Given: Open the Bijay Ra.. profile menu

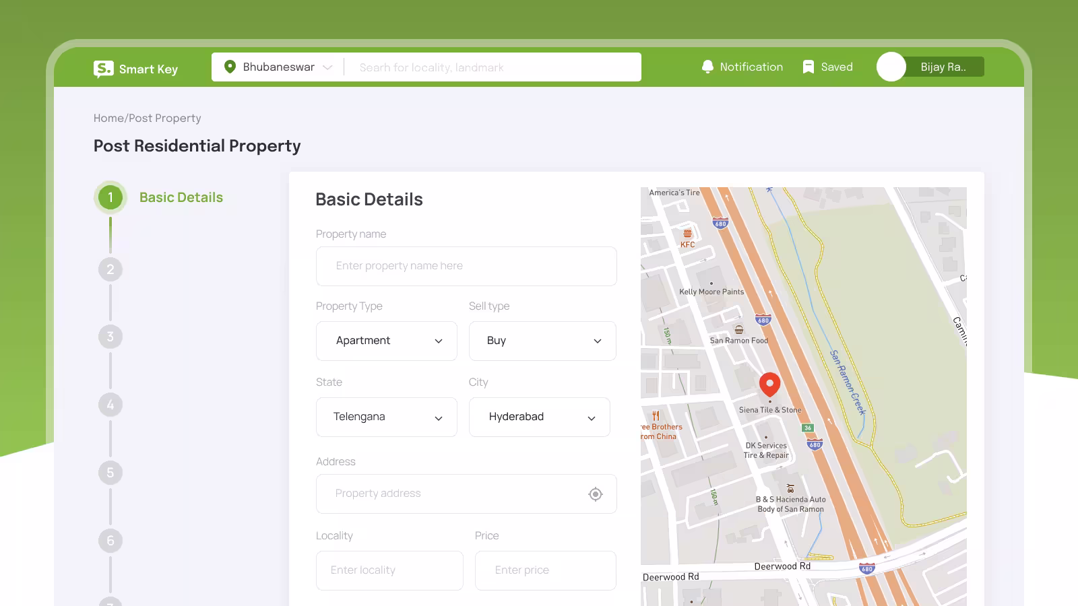Looking at the screenshot, I should [x=943, y=67].
